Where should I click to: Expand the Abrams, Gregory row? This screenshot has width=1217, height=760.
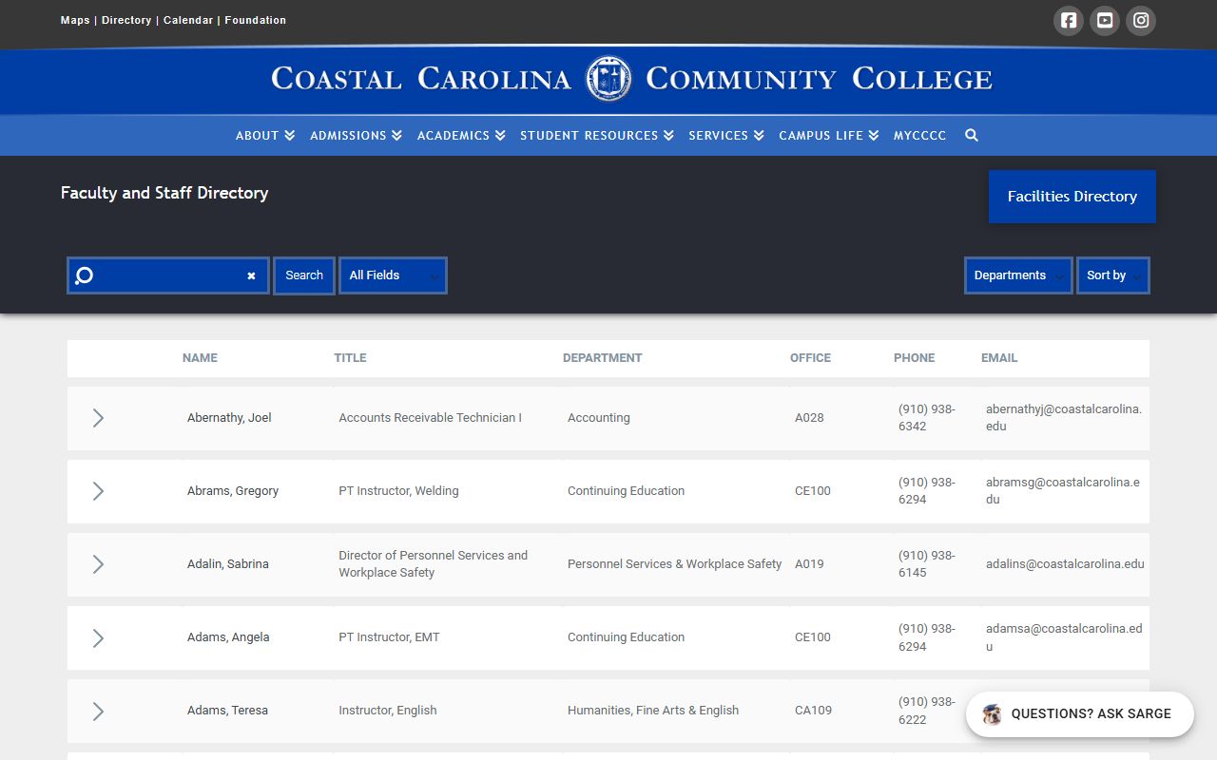tap(98, 491)
